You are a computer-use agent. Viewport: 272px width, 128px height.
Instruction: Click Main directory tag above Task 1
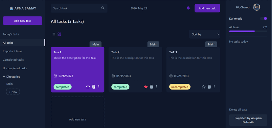click(x=95, y=44)
